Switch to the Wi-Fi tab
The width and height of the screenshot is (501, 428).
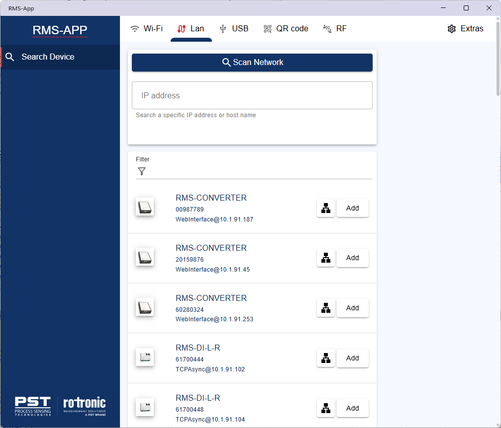146,29
